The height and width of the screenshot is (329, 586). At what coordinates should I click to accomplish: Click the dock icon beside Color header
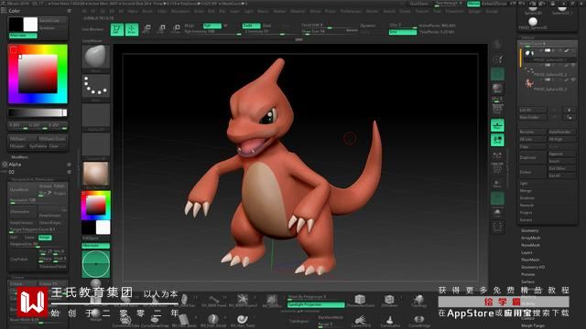[70, 11]
